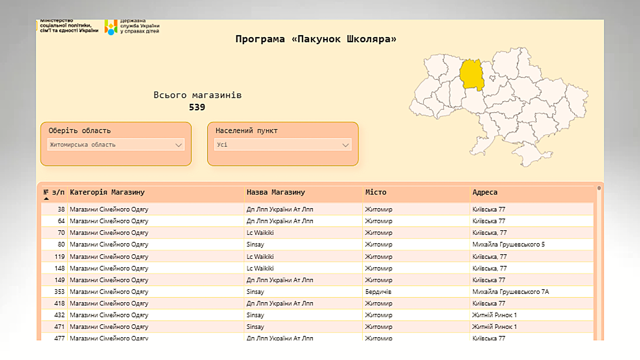640x360 pixels.
Task: Open the Оберіть область dropdown
Action: click(115, 145)
